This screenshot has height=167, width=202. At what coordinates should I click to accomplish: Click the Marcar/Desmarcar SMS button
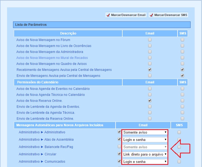[168, 15]
